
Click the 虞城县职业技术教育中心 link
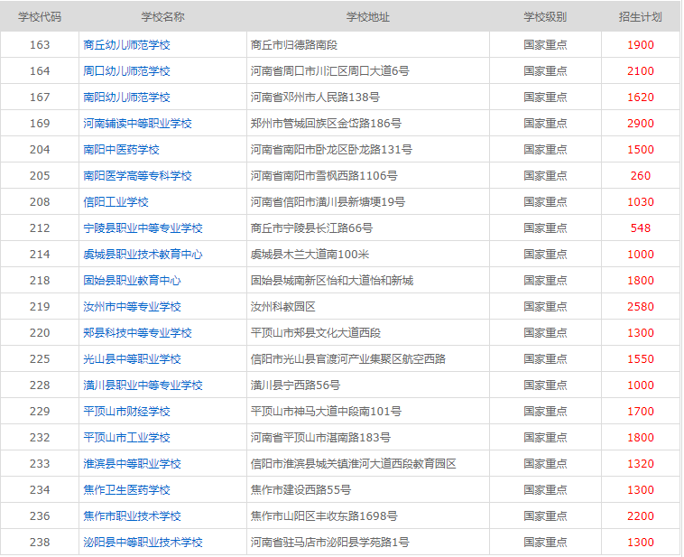[143, 254]
